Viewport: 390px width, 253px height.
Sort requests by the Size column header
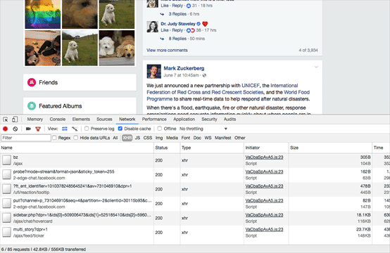330,148
